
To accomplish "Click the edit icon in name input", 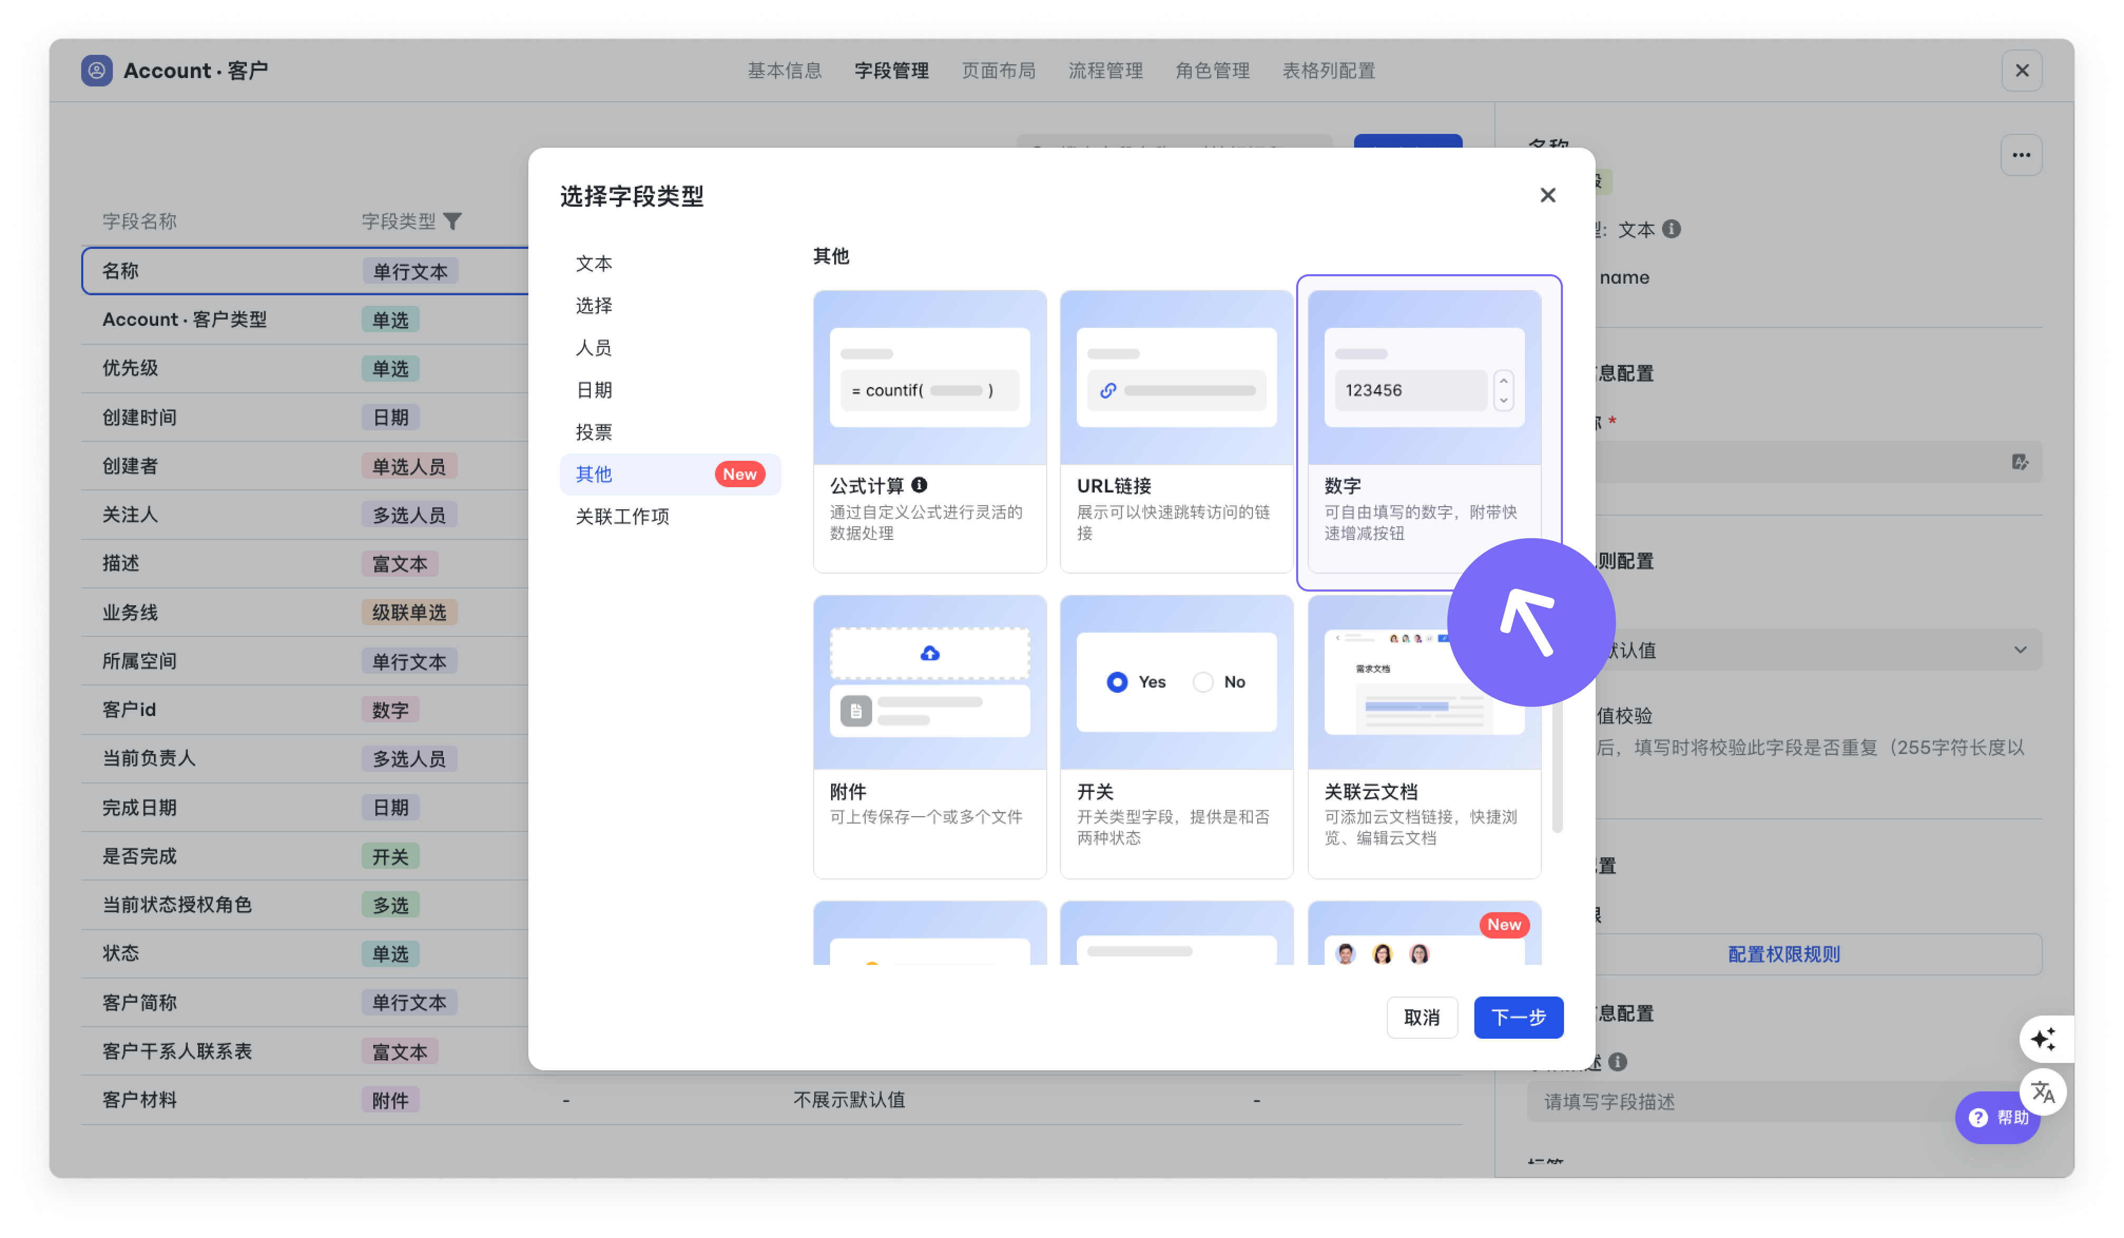I will [x=2020, y=462].
